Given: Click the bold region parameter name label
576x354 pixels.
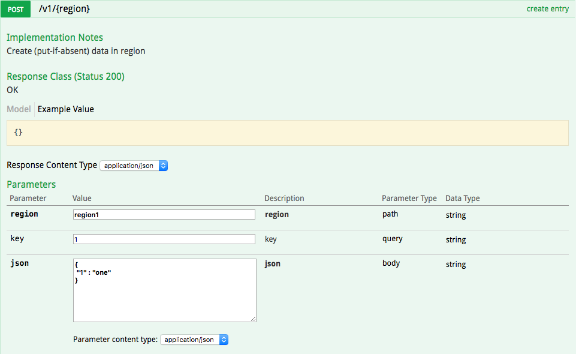Looking at the screenshot, I should coord(24,214).
